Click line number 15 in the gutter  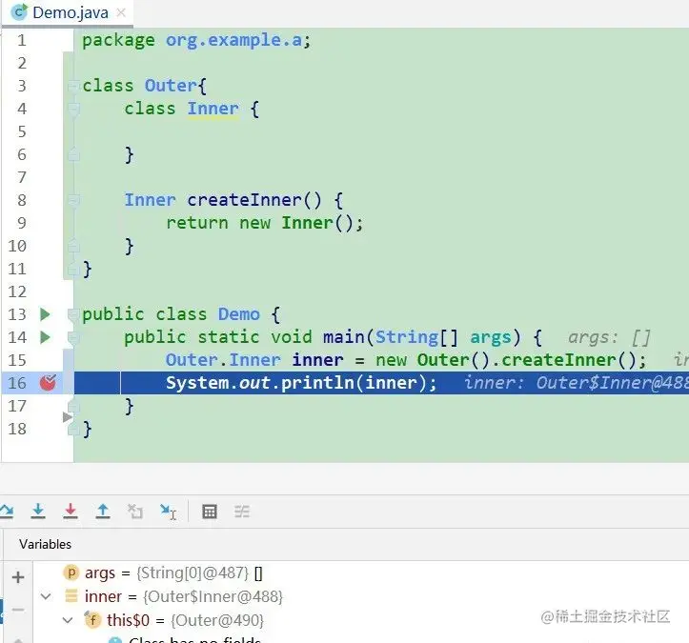pos(17,360)
